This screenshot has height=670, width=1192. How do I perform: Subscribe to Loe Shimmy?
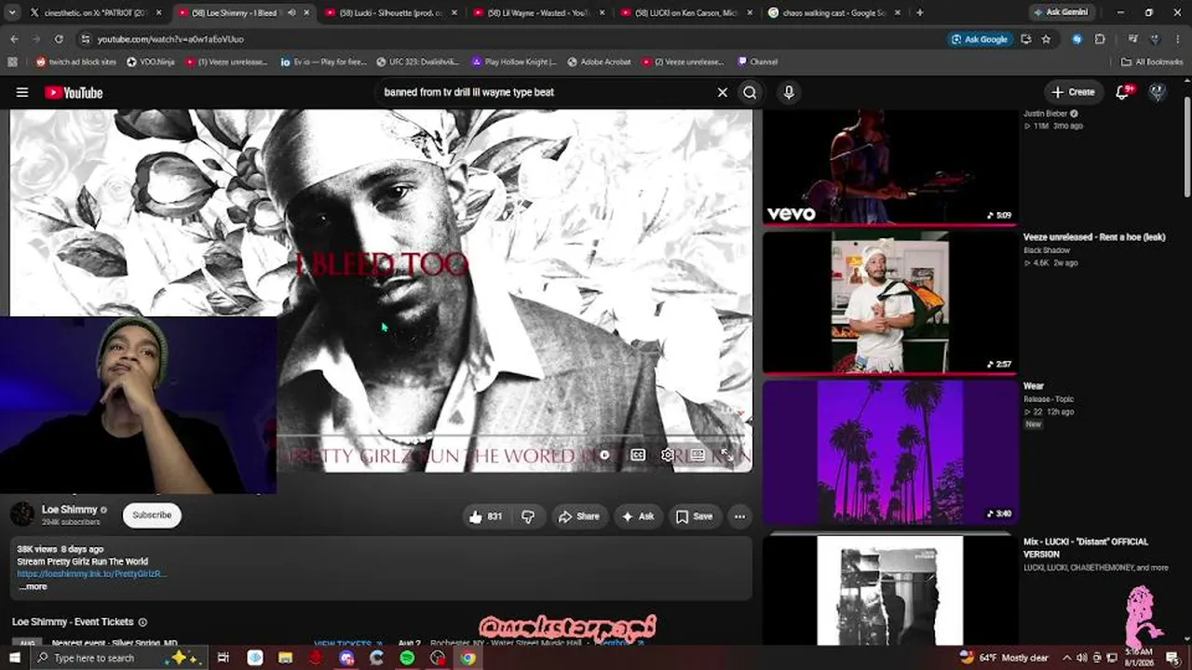pos(152,515)
